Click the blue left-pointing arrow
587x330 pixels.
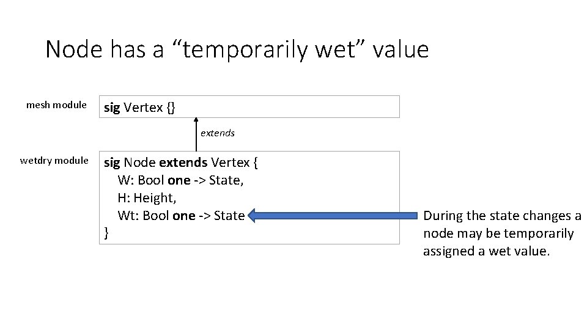331,215
